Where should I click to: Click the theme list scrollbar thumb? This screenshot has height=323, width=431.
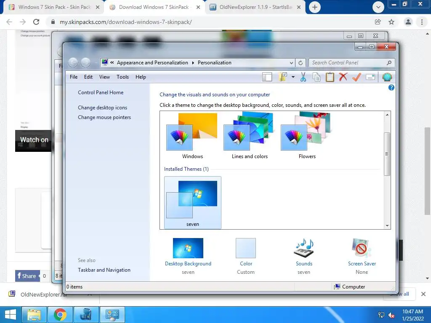387,154
